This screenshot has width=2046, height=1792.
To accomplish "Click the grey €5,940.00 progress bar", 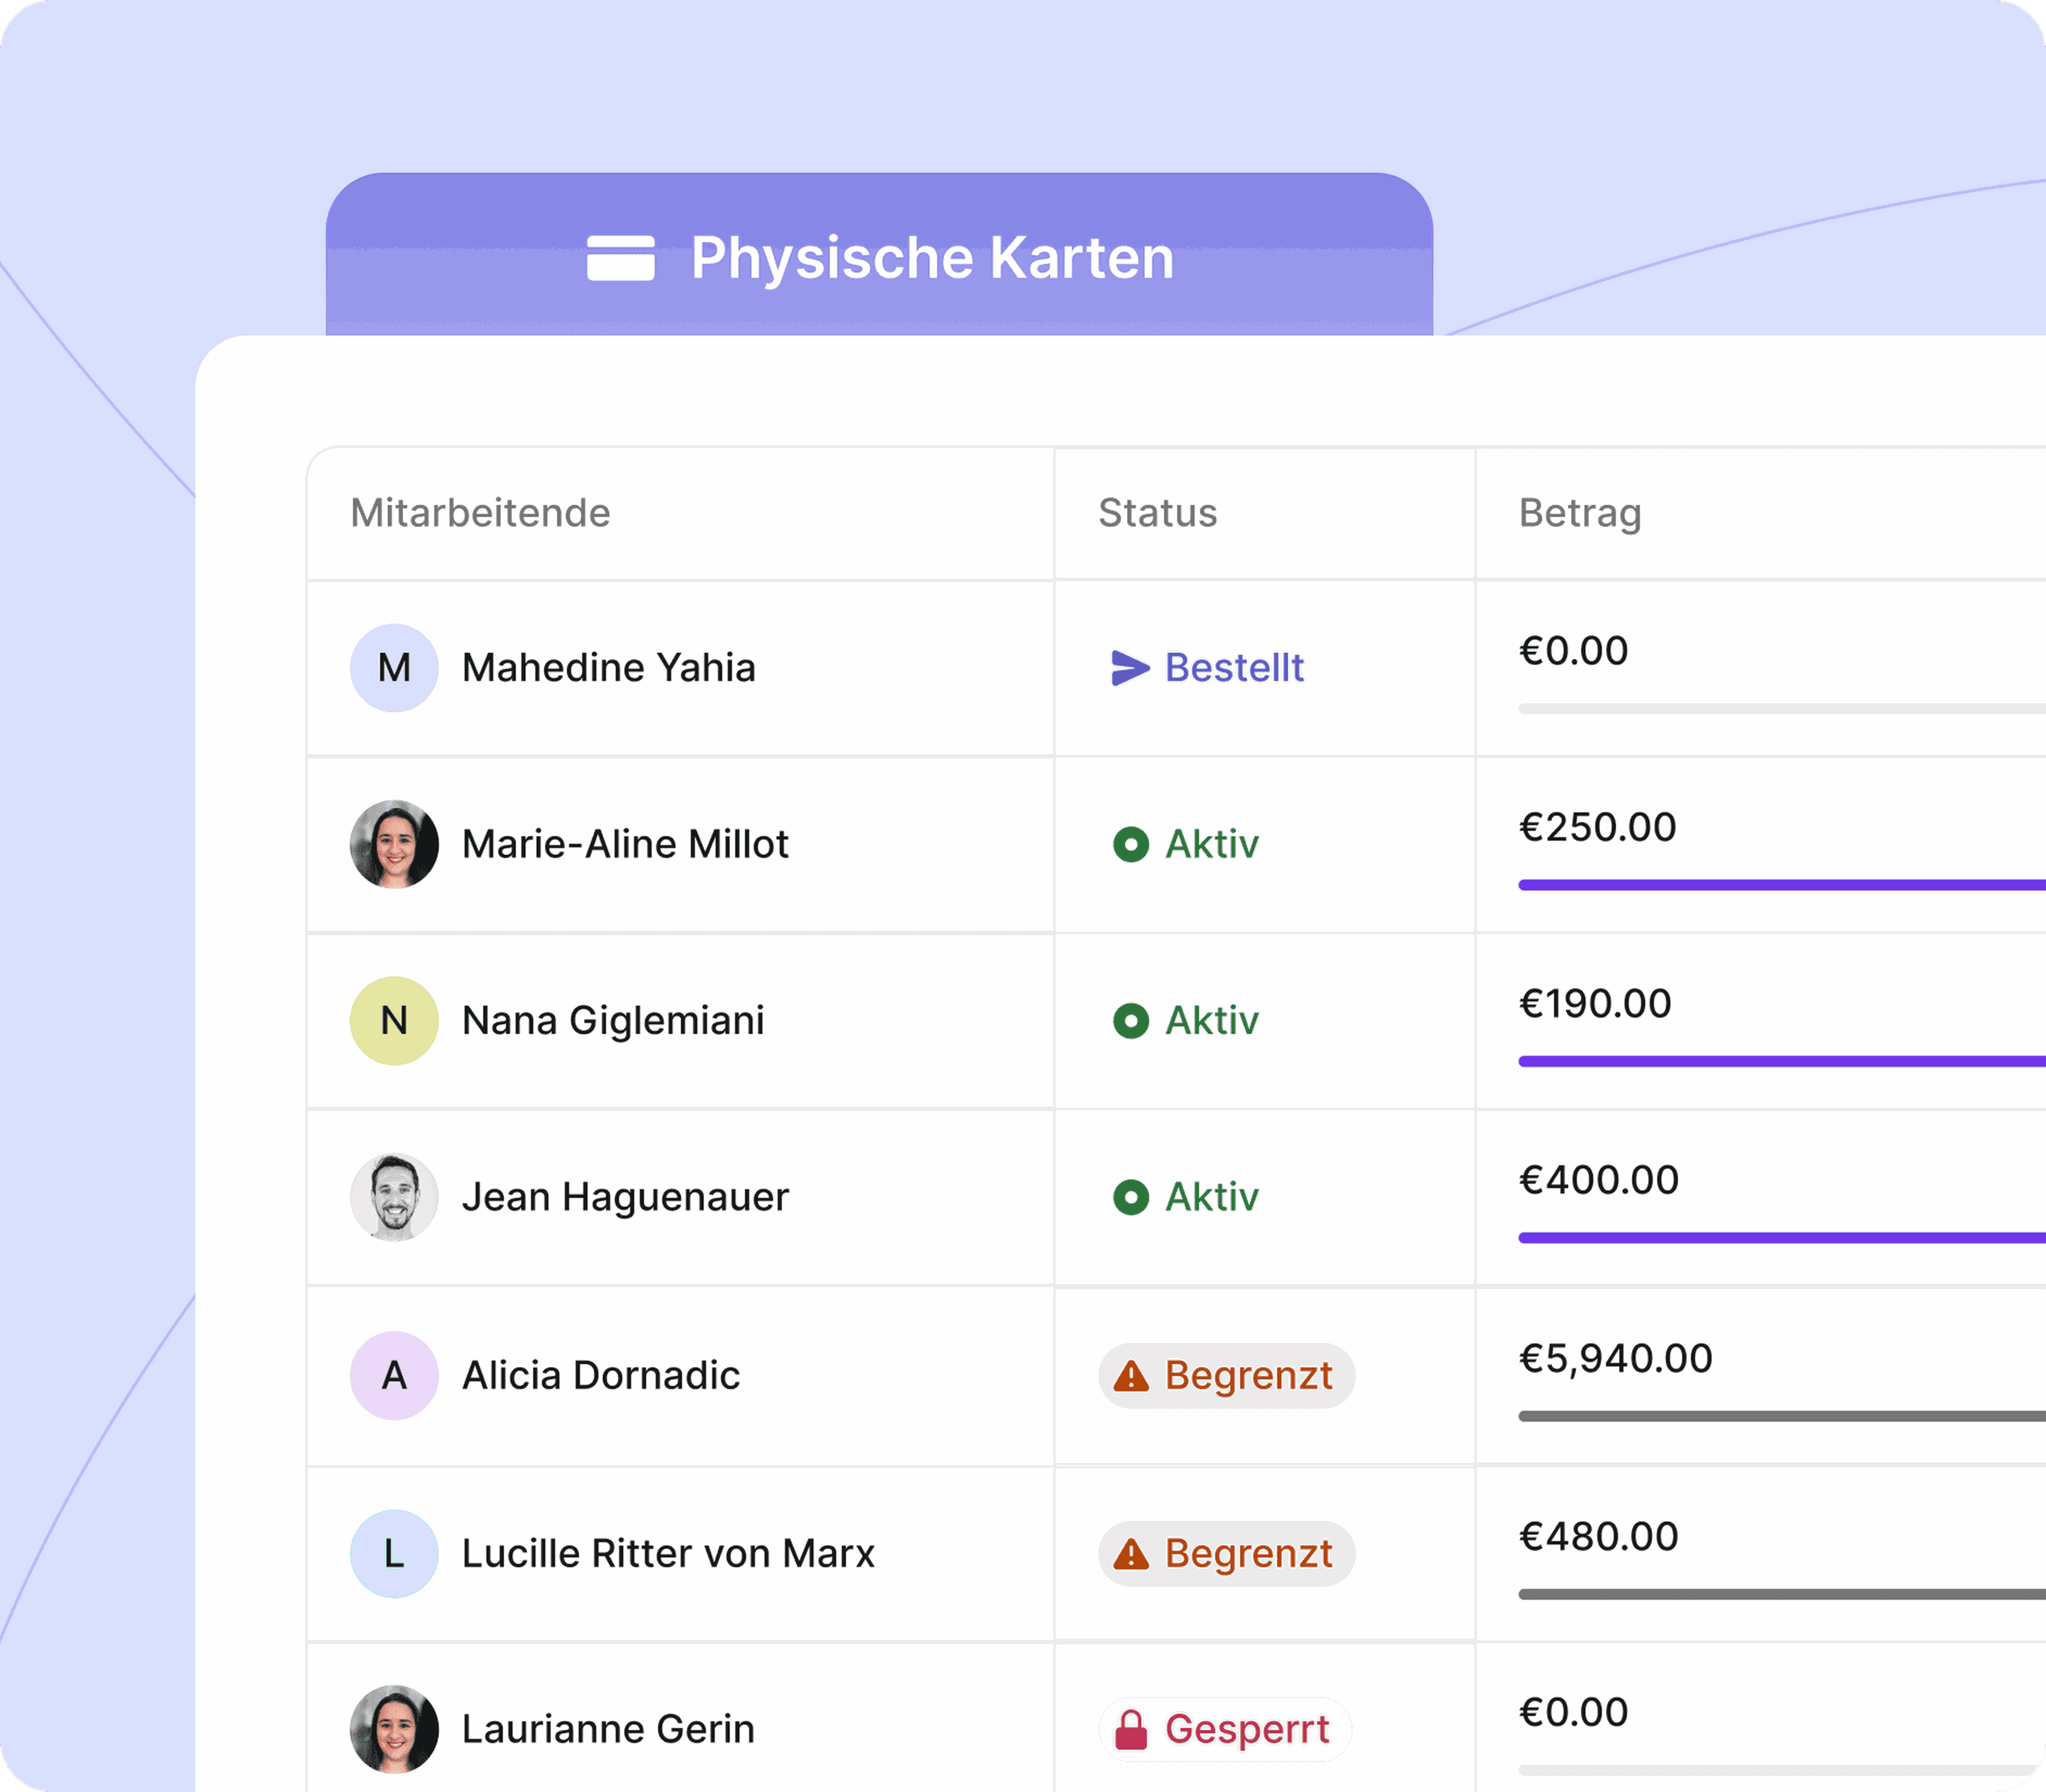I will 1782,1416.
